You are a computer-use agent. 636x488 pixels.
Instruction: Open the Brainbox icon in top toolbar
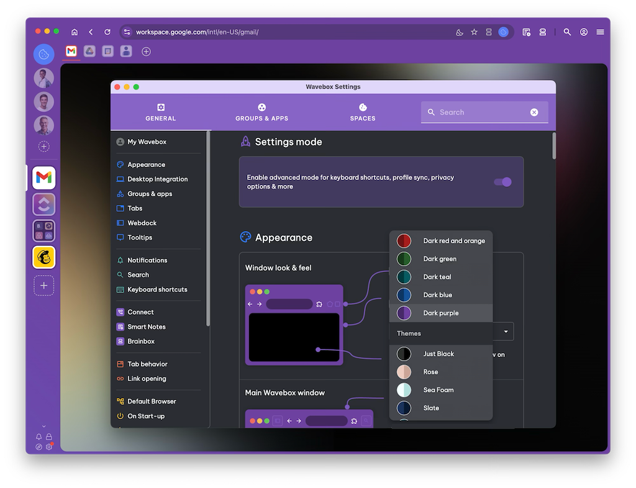click(x=543, y=32)
